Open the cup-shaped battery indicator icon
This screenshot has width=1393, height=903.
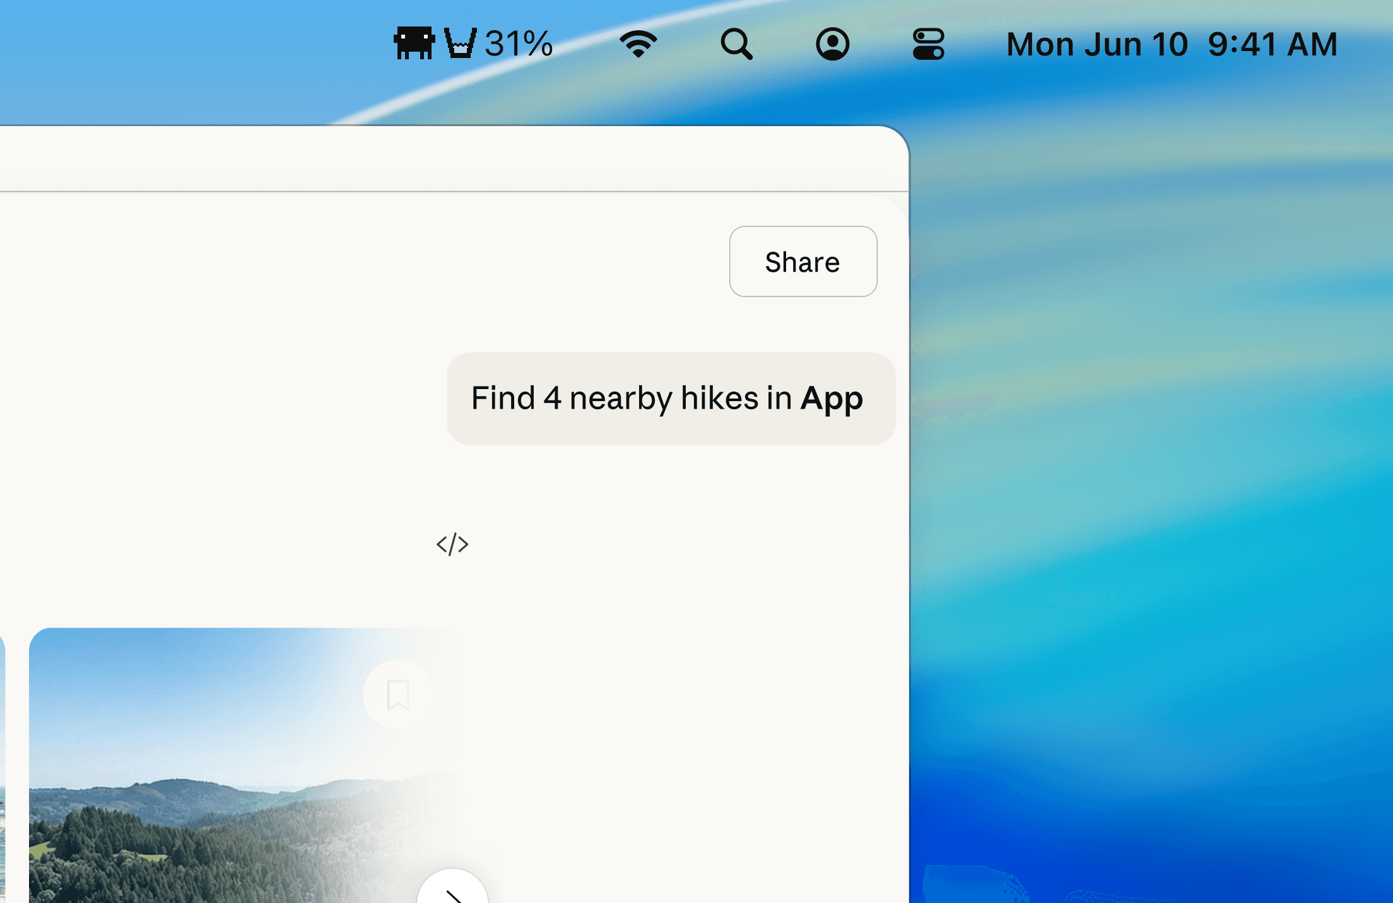[x=460, y=44]
